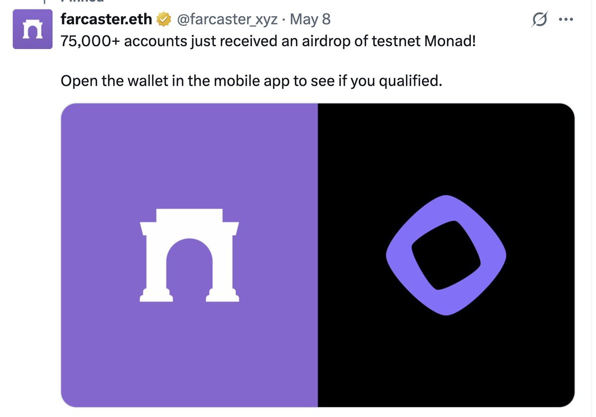Open the farcaster.eth profile avatar
The height and width of the screenshot is (417, 596).
click(x=33, y=29)
